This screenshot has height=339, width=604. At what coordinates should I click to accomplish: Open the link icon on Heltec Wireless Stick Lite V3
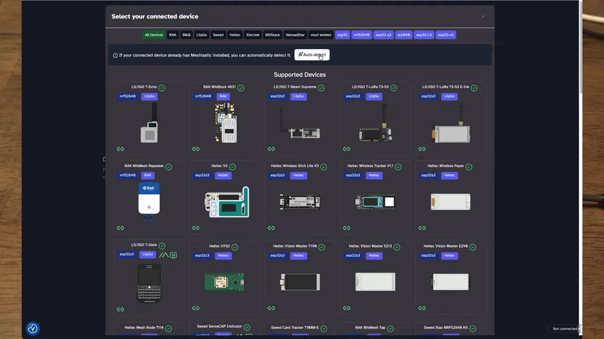(x=271, y=228)
